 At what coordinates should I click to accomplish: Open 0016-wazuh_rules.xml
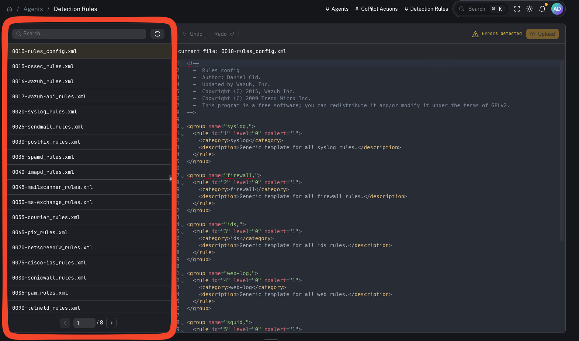pyautogui.click(x=89, y=81)
